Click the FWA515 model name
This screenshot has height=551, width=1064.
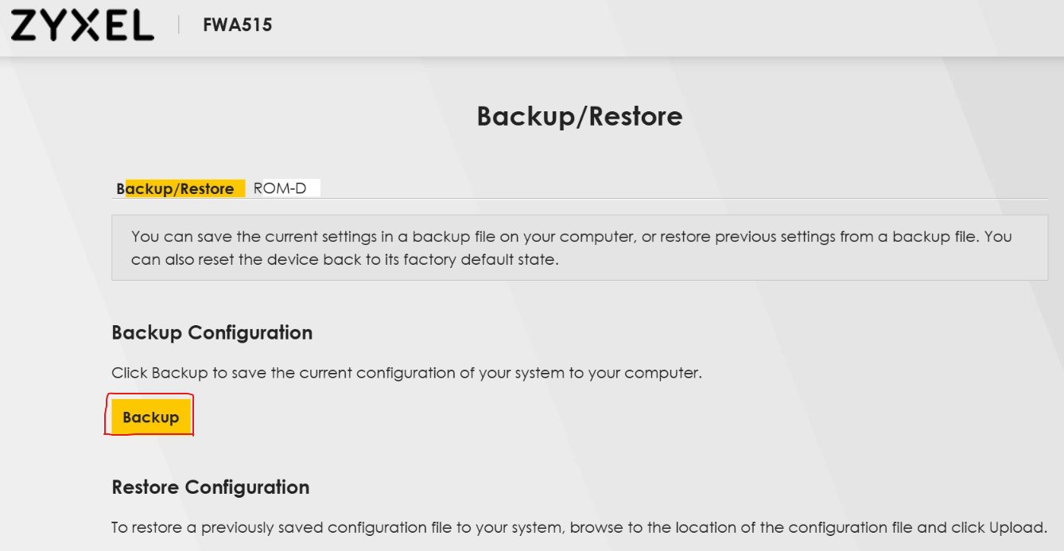(237, 25)
